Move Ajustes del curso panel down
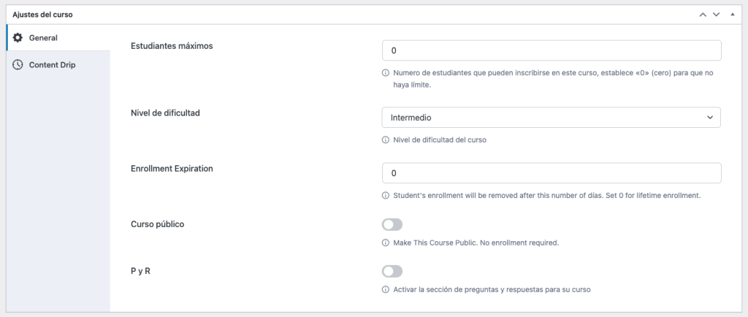Image resolution: width=748 pixels, height=317 pixels. (717, 14)
